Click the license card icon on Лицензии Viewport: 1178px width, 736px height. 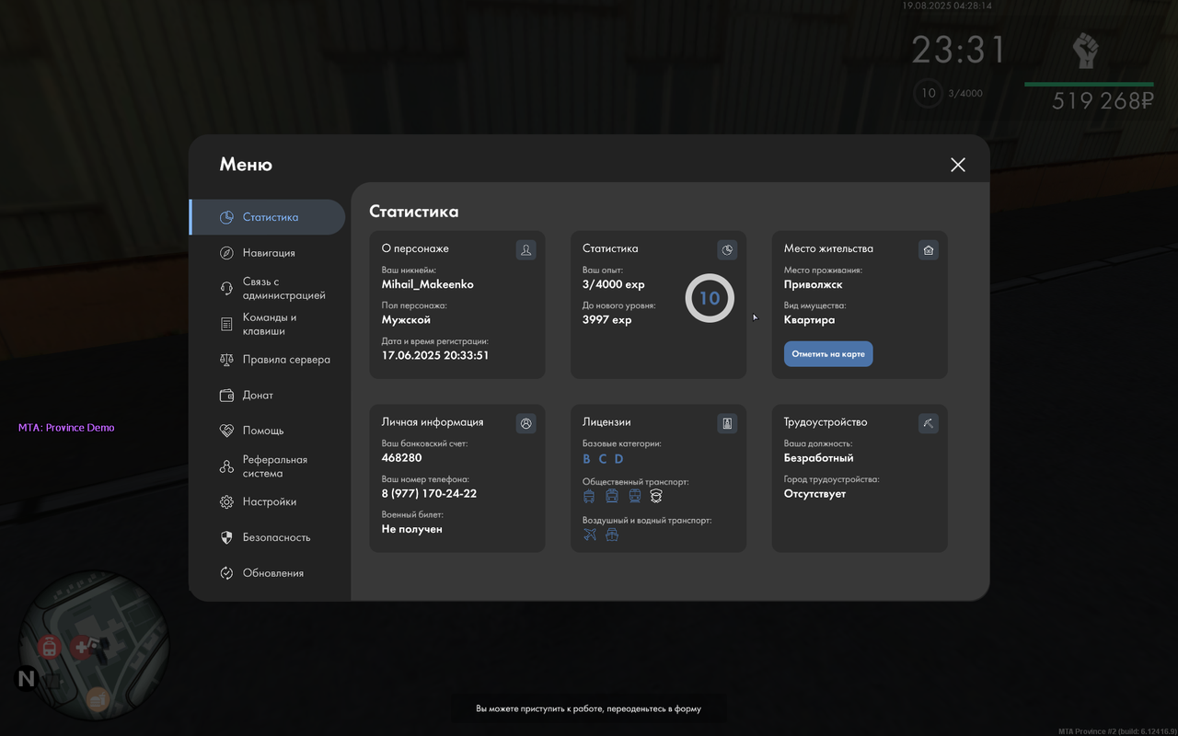[727, 423]
